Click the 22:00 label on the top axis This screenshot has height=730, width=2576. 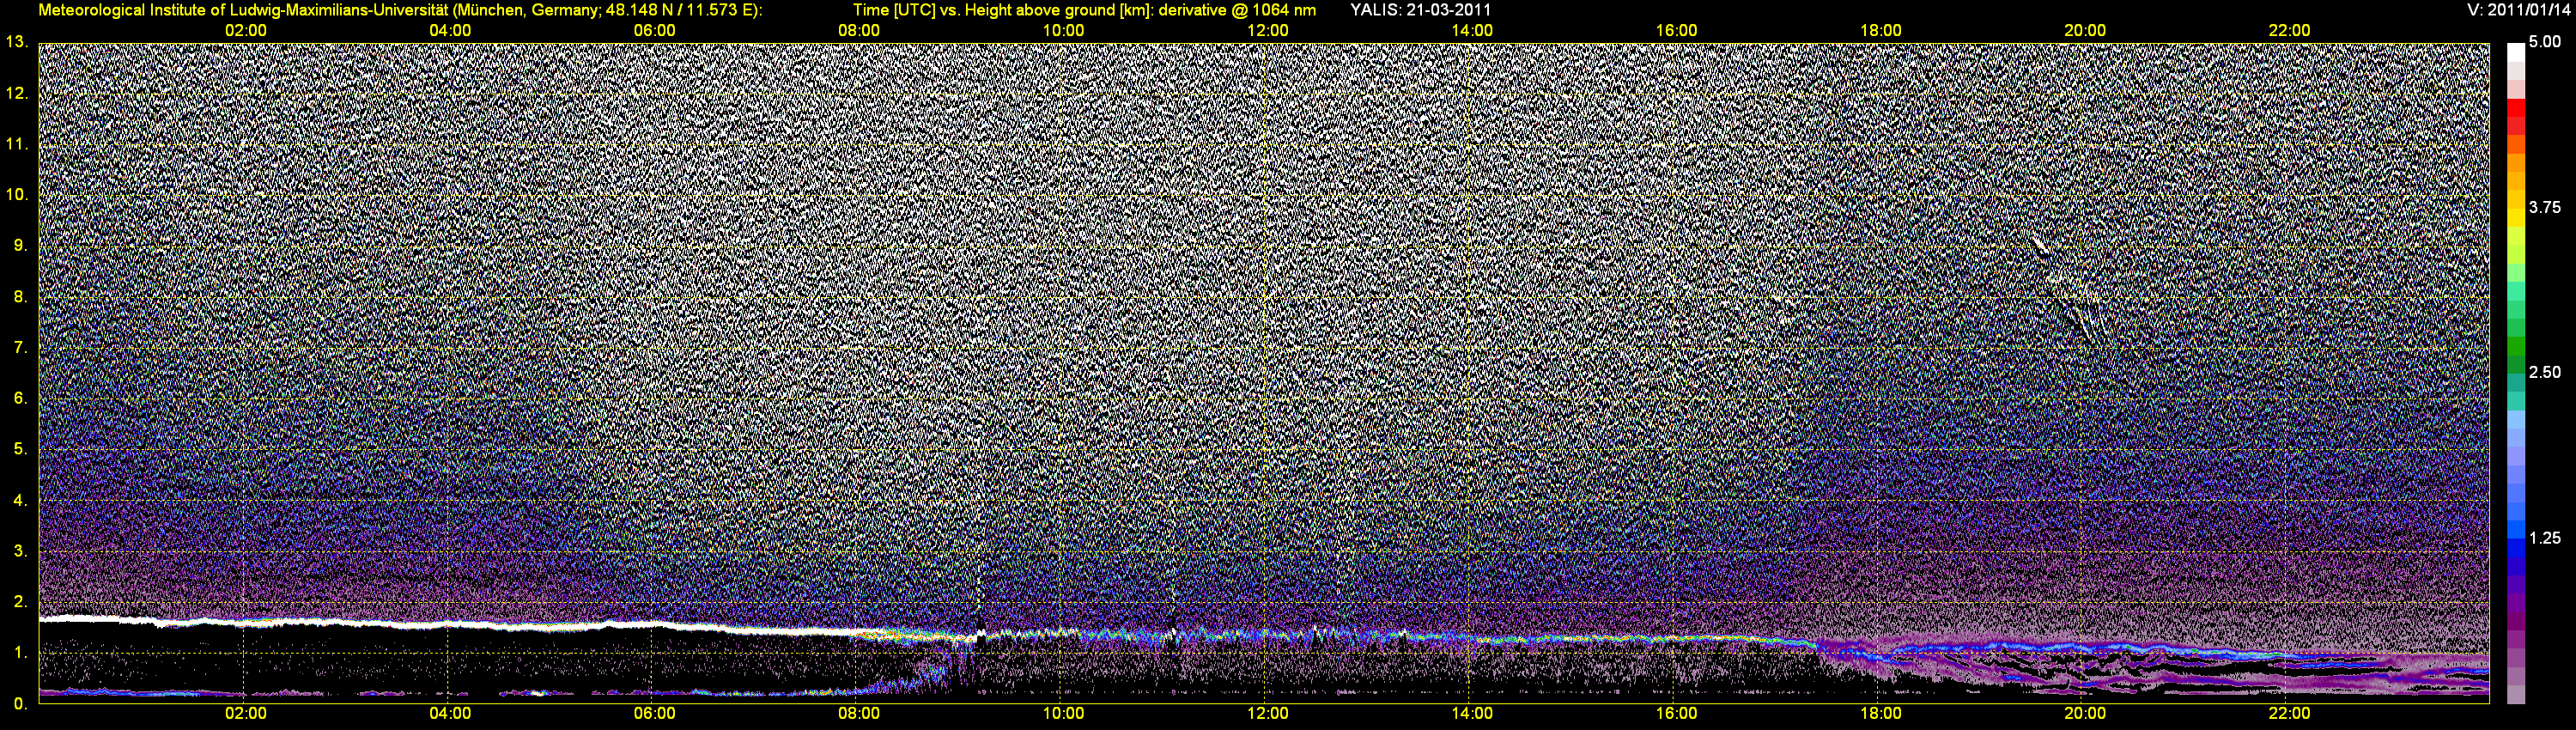tap(2289, 31)
